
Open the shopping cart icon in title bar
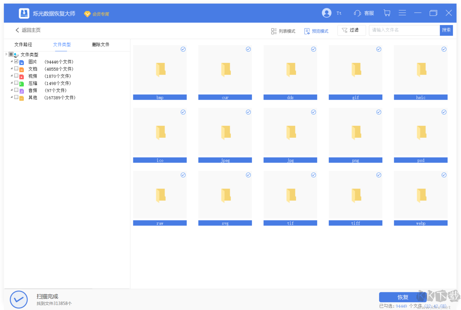[387, 13]
